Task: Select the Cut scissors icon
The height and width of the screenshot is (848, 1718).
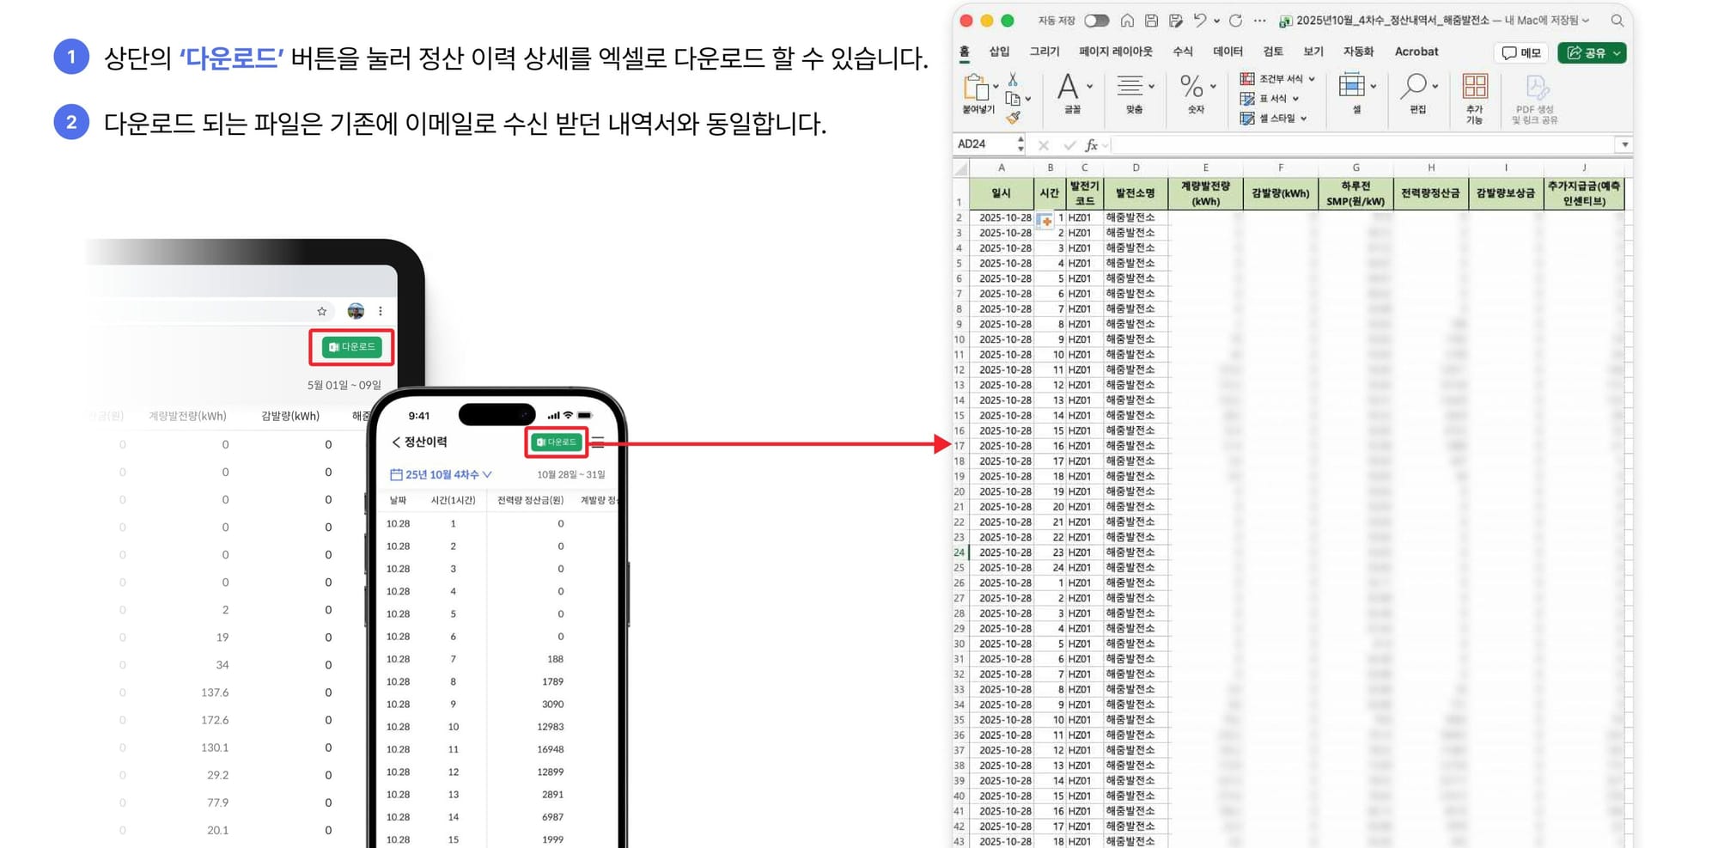Action: point(1013,79)
